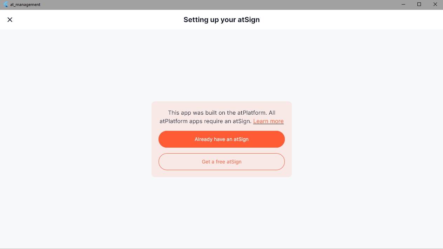
Task: Select the word "atPlatform" in the first line
Action: click(x=251, y=113)
